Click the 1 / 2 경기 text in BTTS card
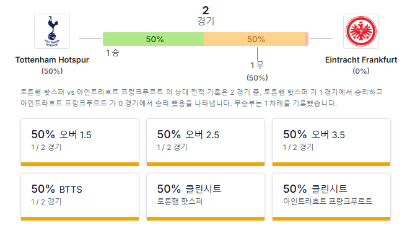This screenshot has width=415, height=228. [x=46, y=202]
